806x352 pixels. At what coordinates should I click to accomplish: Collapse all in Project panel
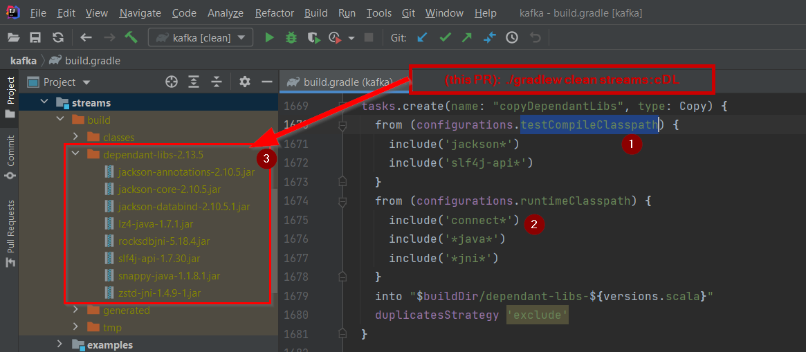[217, 82]
